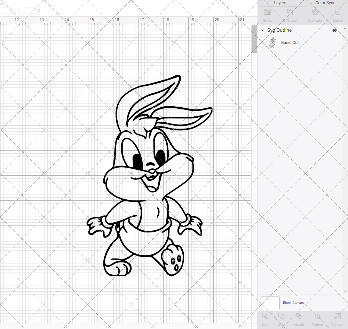Switch to the Color Sync tab
The width and height of the screenshot is (348, 329).
pos(325,3)
